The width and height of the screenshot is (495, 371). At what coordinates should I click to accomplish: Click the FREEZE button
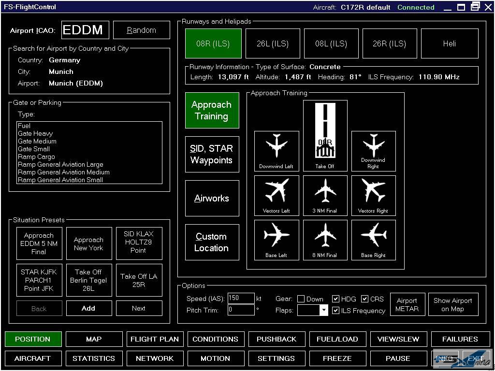tap(338, 358)
